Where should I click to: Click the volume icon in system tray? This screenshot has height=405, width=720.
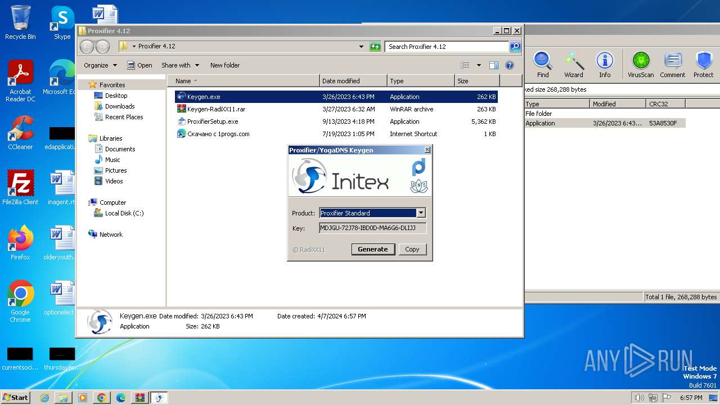point(639,398)
